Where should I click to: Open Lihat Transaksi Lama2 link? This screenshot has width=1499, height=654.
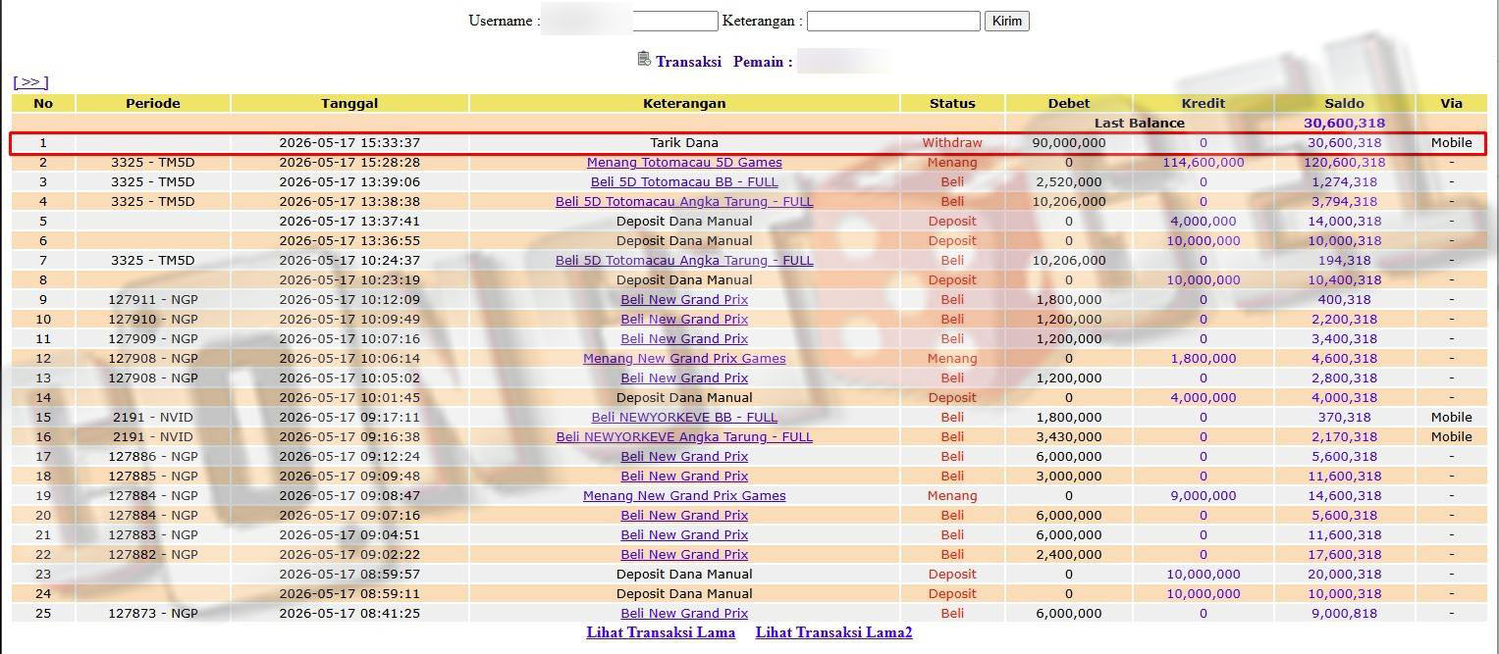pyautogui.click(x=834, y=632)
